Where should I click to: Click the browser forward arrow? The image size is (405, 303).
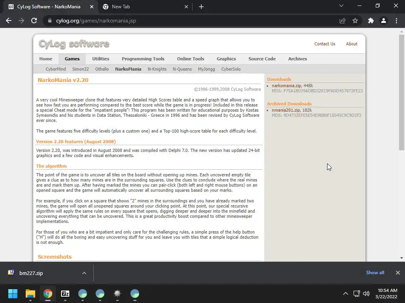21,21
